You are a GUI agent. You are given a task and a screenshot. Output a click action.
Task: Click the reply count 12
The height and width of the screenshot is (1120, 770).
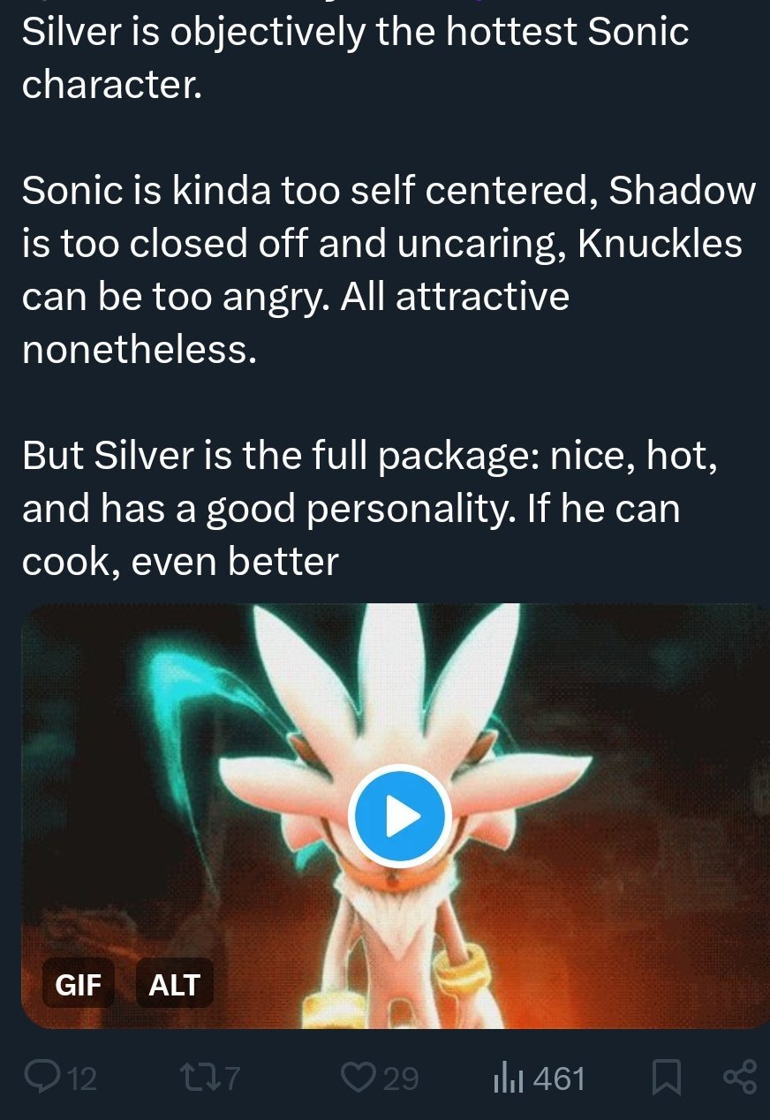point(82,1078)
